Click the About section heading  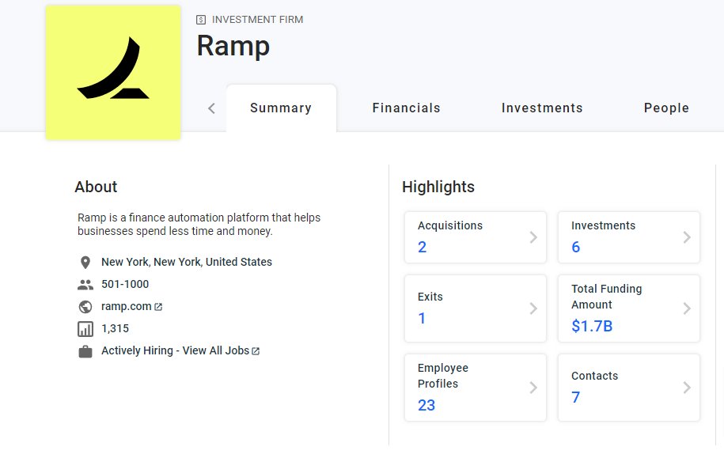[x=96, y=187]
